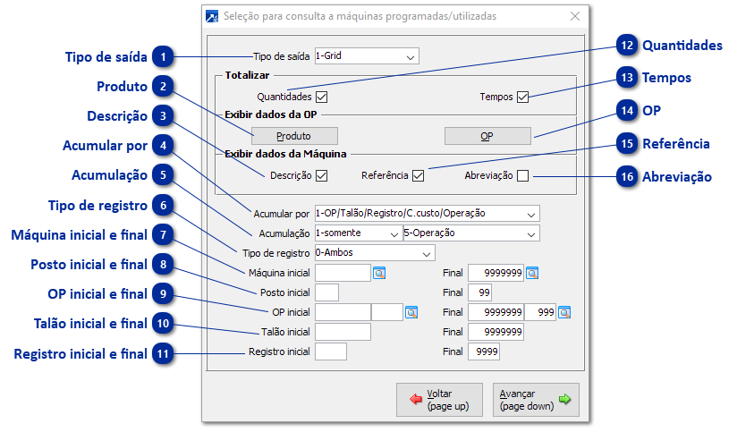The height and width of the screenshot is (432, 737).
Task: Open the Tipo de saída dropdown
Action: tap(367, 56)
